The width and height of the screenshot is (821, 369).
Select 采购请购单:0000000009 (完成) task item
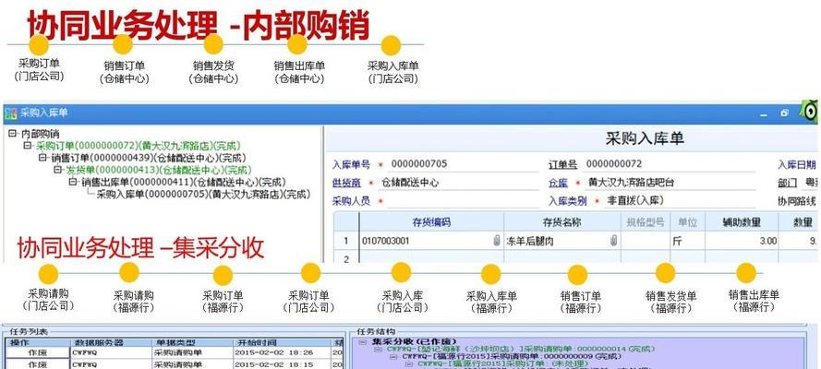512,356
